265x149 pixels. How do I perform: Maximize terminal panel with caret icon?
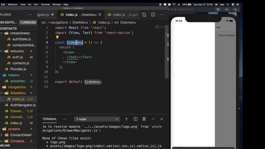click(153, 119)
